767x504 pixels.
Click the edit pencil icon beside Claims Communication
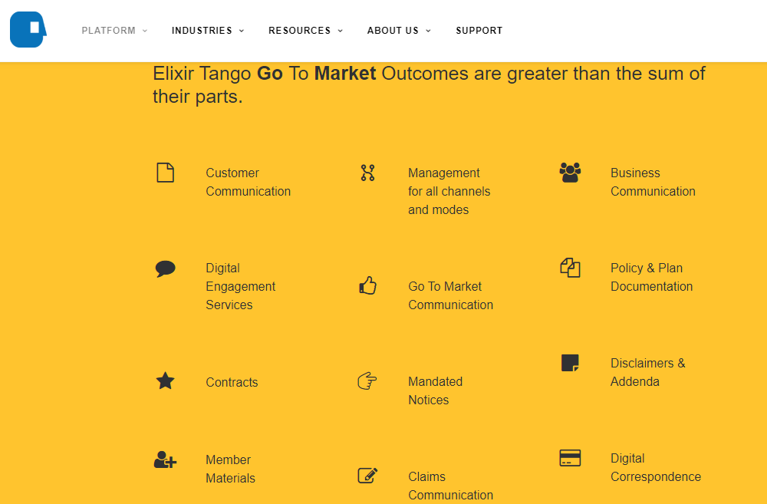[x=367, y=476]
